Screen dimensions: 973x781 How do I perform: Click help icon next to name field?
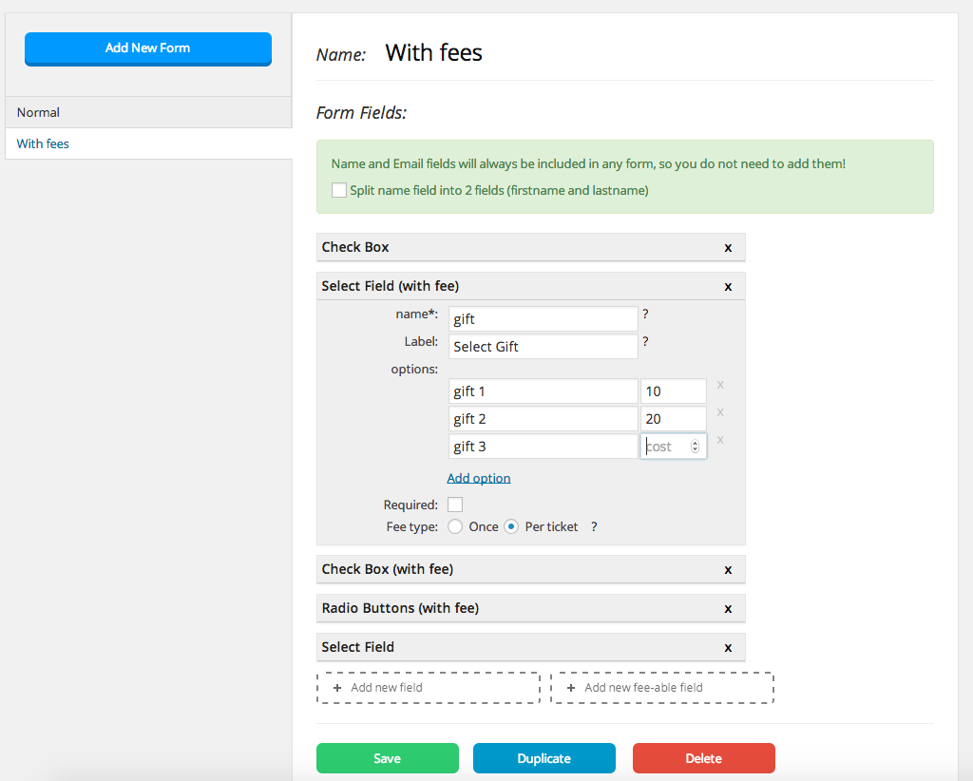point(645,314)
